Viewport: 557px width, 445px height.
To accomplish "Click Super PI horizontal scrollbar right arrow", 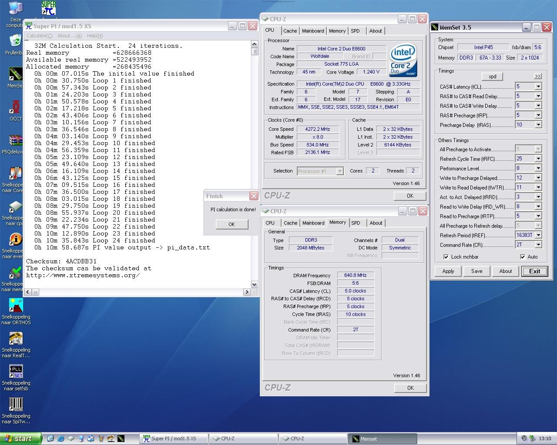I will [247, 292].
